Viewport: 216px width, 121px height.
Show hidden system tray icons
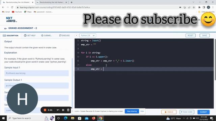click(x=184, y=118)
